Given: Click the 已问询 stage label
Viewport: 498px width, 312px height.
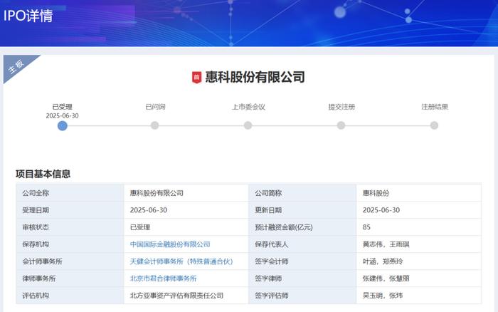Looking at the screenshot, I should click(155, 107).
